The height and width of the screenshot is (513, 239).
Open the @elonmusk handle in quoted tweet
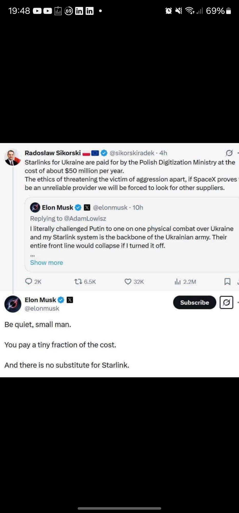pyautogui.click(x=110, y=208)
